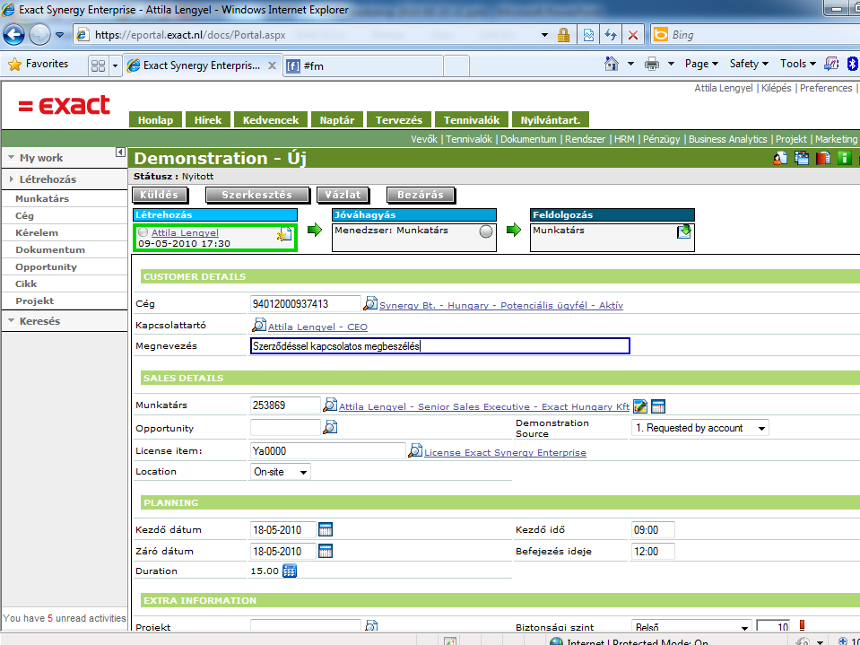Click the green info icon in header
This screenshot has width=860, height=645.
point(845,159)
